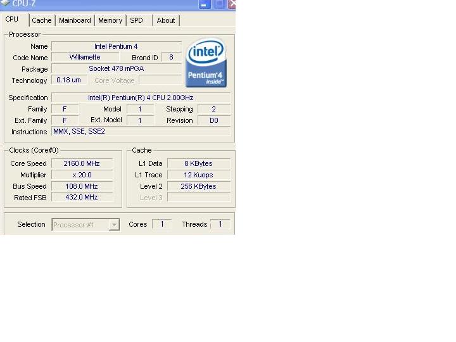The image size is (456, 342).
Task: Click the Name field Intel Pentium 4
Action: click(117, 46)
